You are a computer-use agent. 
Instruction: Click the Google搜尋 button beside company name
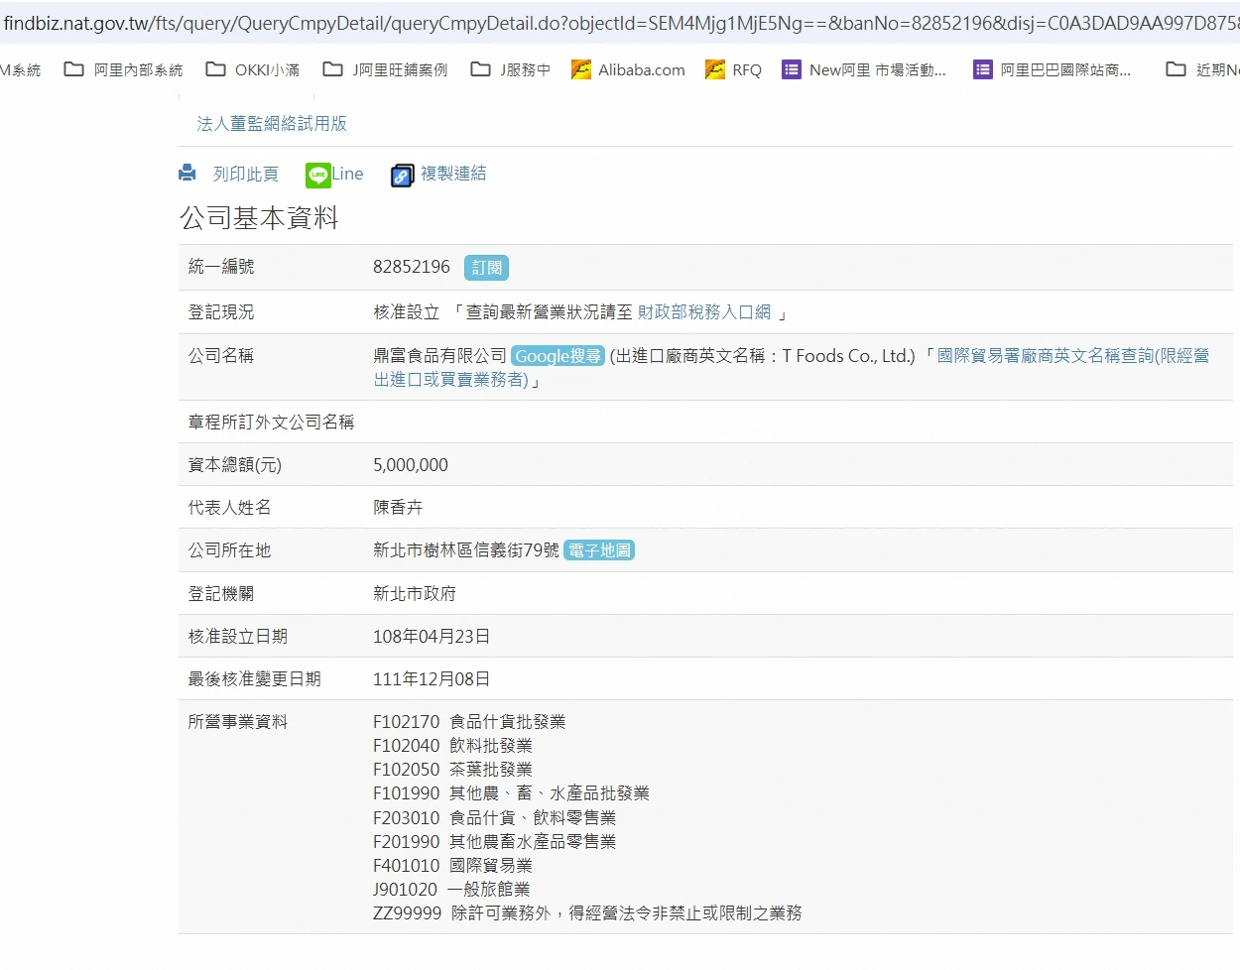[x=558, y=356]
